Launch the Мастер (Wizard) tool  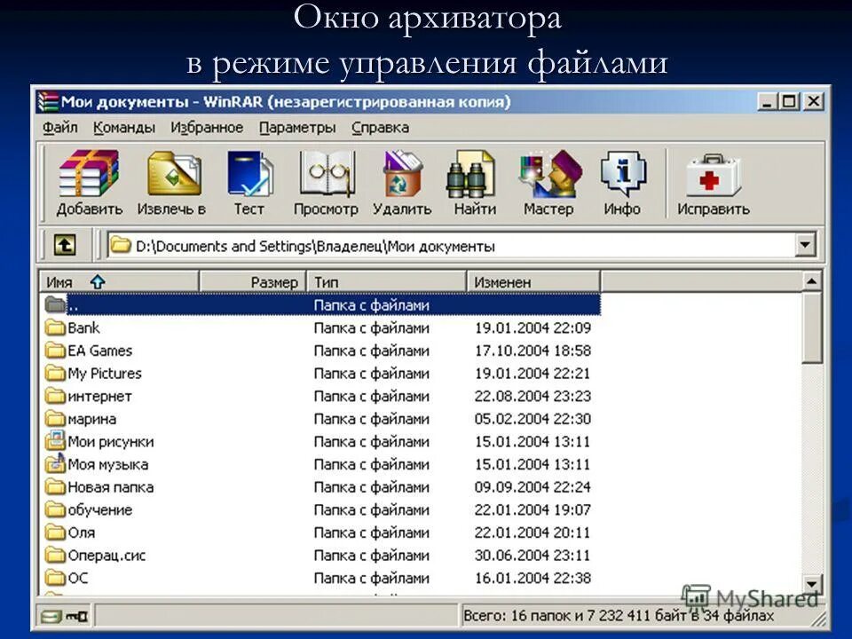(x=550, y=174)
